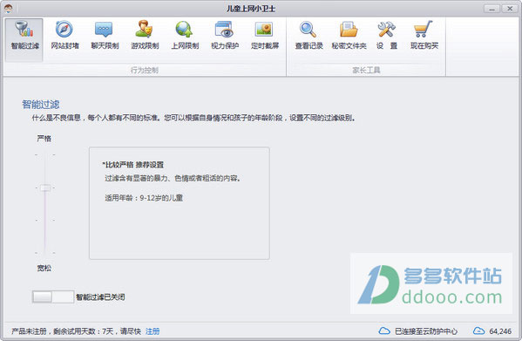Open the 网站封堵 website blocking tool
The width and height of the screenshot is (522, 341).
pos(64,36)
